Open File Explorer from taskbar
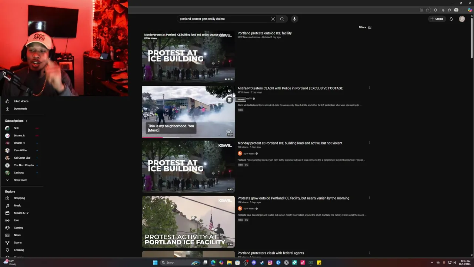The height and width of the screenshot is (267, 474). tap(229, 263)
